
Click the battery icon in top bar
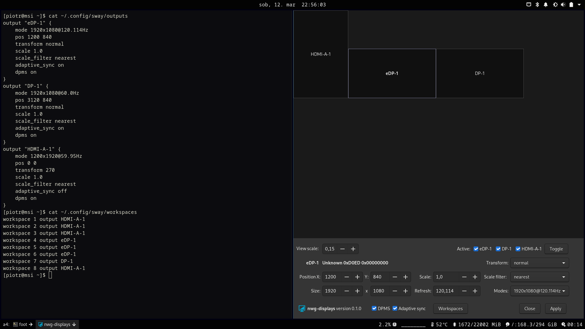(571, 5)
